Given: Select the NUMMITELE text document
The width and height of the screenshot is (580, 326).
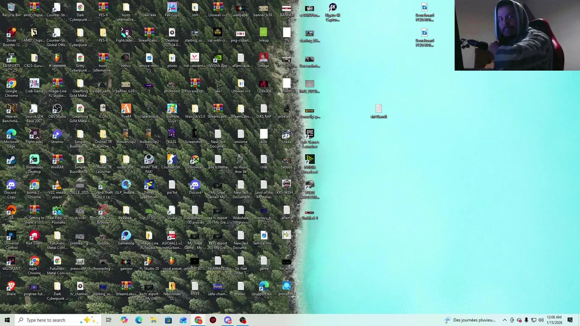Looking at the screenshot, I should 218,264.
